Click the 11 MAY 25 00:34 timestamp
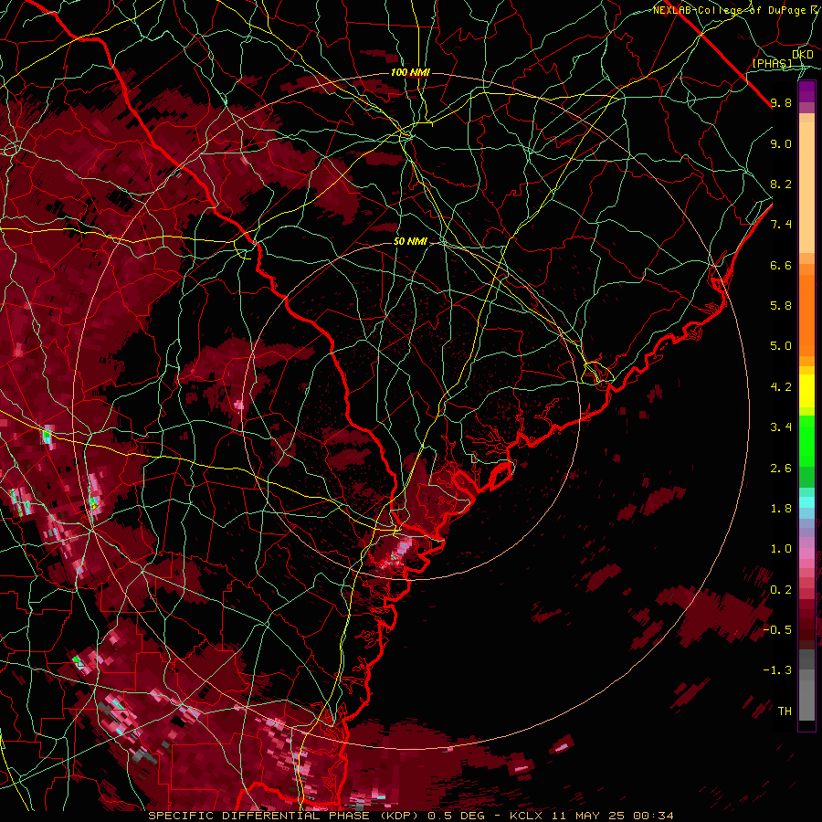Viewport: 822px width, 822px height. click(x=611, y=816)
